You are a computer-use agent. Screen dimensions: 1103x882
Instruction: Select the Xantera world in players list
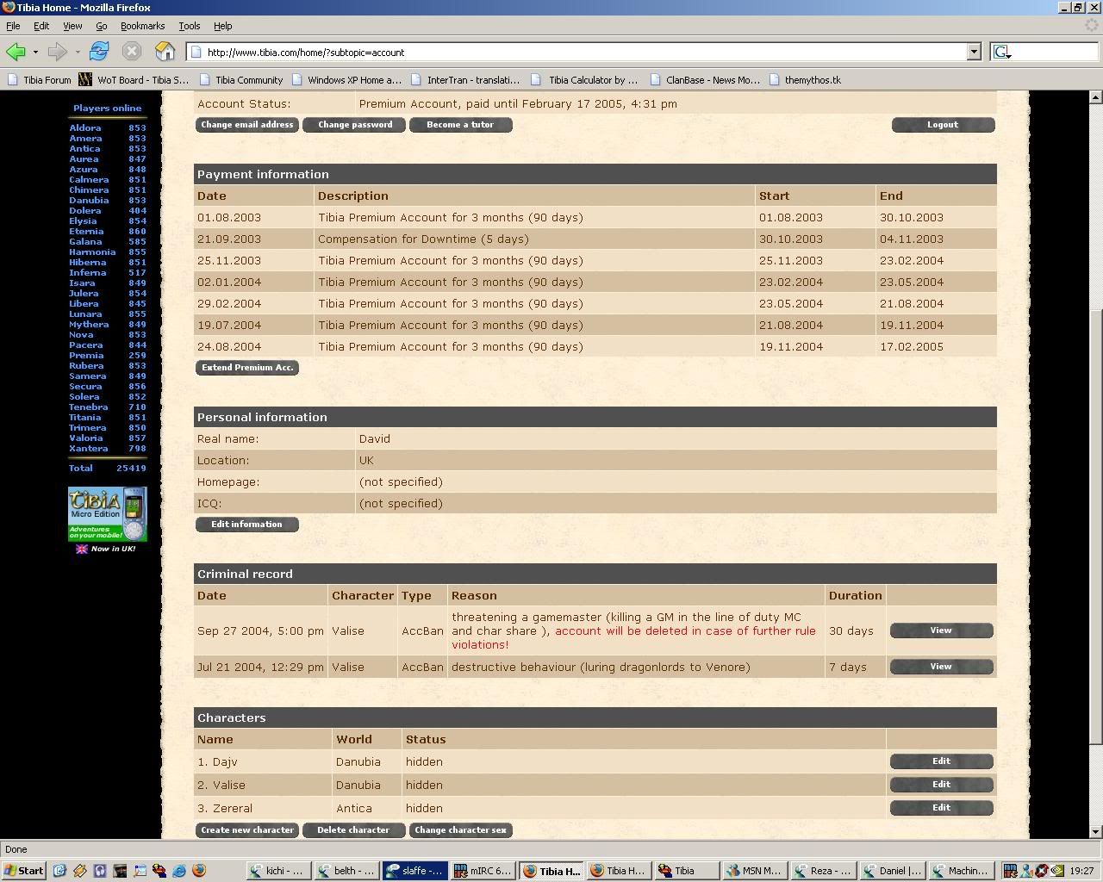point(89,448)
